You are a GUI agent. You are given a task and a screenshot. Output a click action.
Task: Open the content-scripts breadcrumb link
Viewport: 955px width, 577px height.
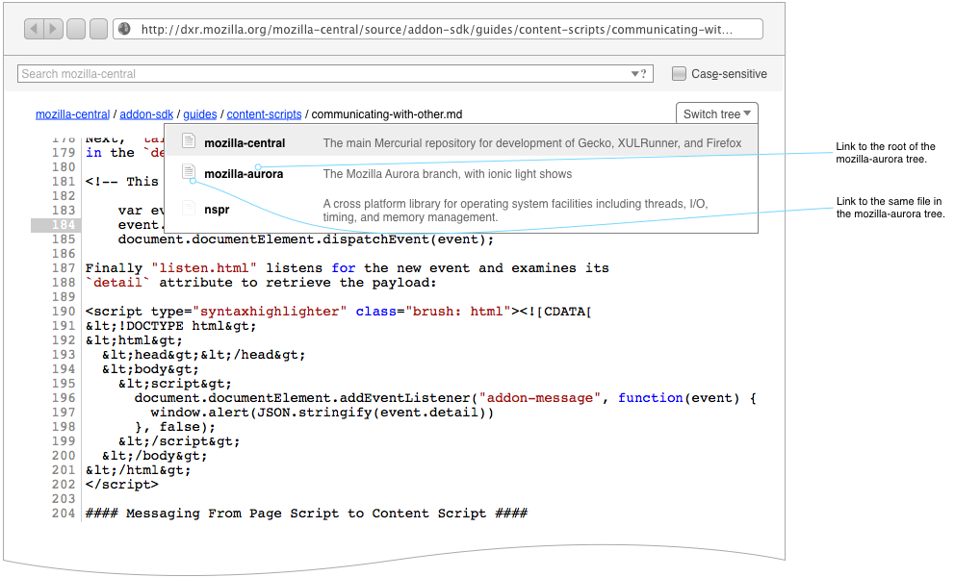[x=264, y=114]
